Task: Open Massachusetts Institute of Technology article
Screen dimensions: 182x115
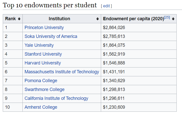Action: [62, 72]
